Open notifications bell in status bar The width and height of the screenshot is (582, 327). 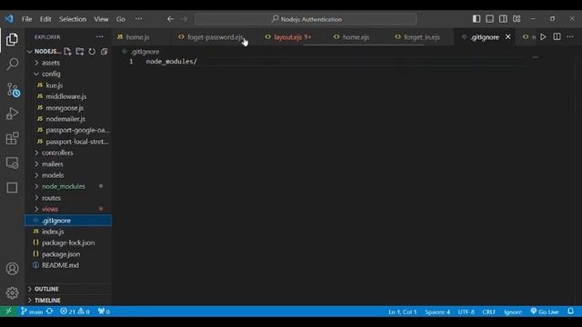point(571,312)
